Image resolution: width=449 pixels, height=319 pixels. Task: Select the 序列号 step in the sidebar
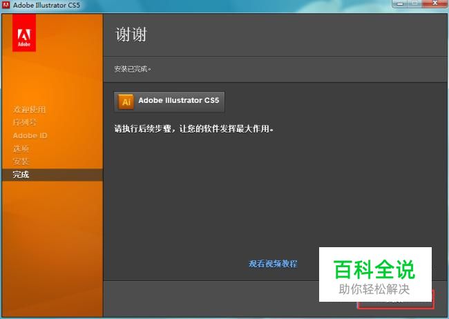pos(25,122)
